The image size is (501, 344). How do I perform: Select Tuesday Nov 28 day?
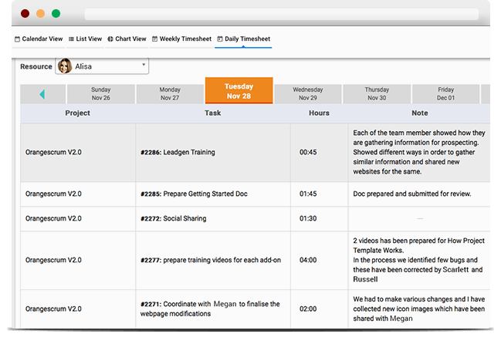tap(239, 90)
